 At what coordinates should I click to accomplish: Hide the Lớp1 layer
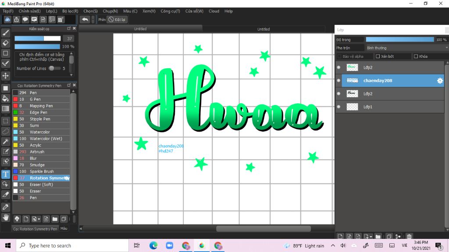[x=339, y=107]
